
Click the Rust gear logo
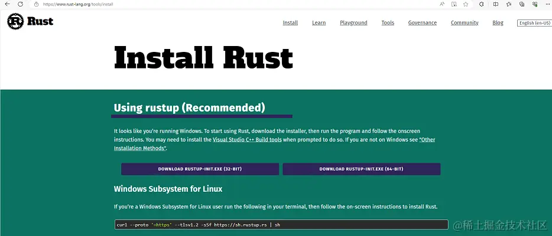15,21
